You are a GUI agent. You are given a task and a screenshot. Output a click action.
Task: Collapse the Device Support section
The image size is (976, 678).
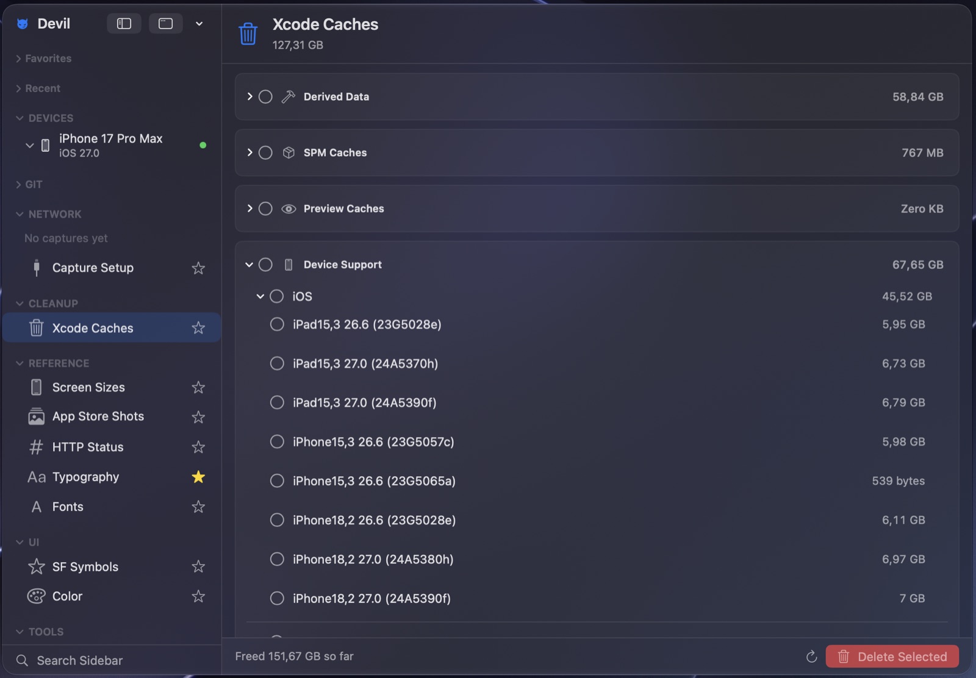249,265
